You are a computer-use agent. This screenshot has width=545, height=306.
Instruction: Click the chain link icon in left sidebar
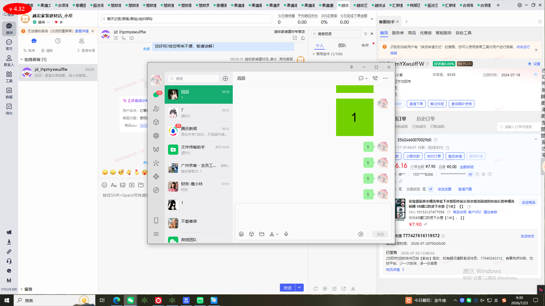pyautogui.click(x=9, y=252)
